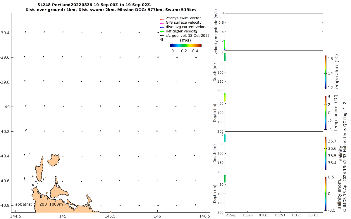This screenshot has height=219, width=351.
Task: Click the yellow-green profile in the temp. anom. panel
Action: pos(225,98)
